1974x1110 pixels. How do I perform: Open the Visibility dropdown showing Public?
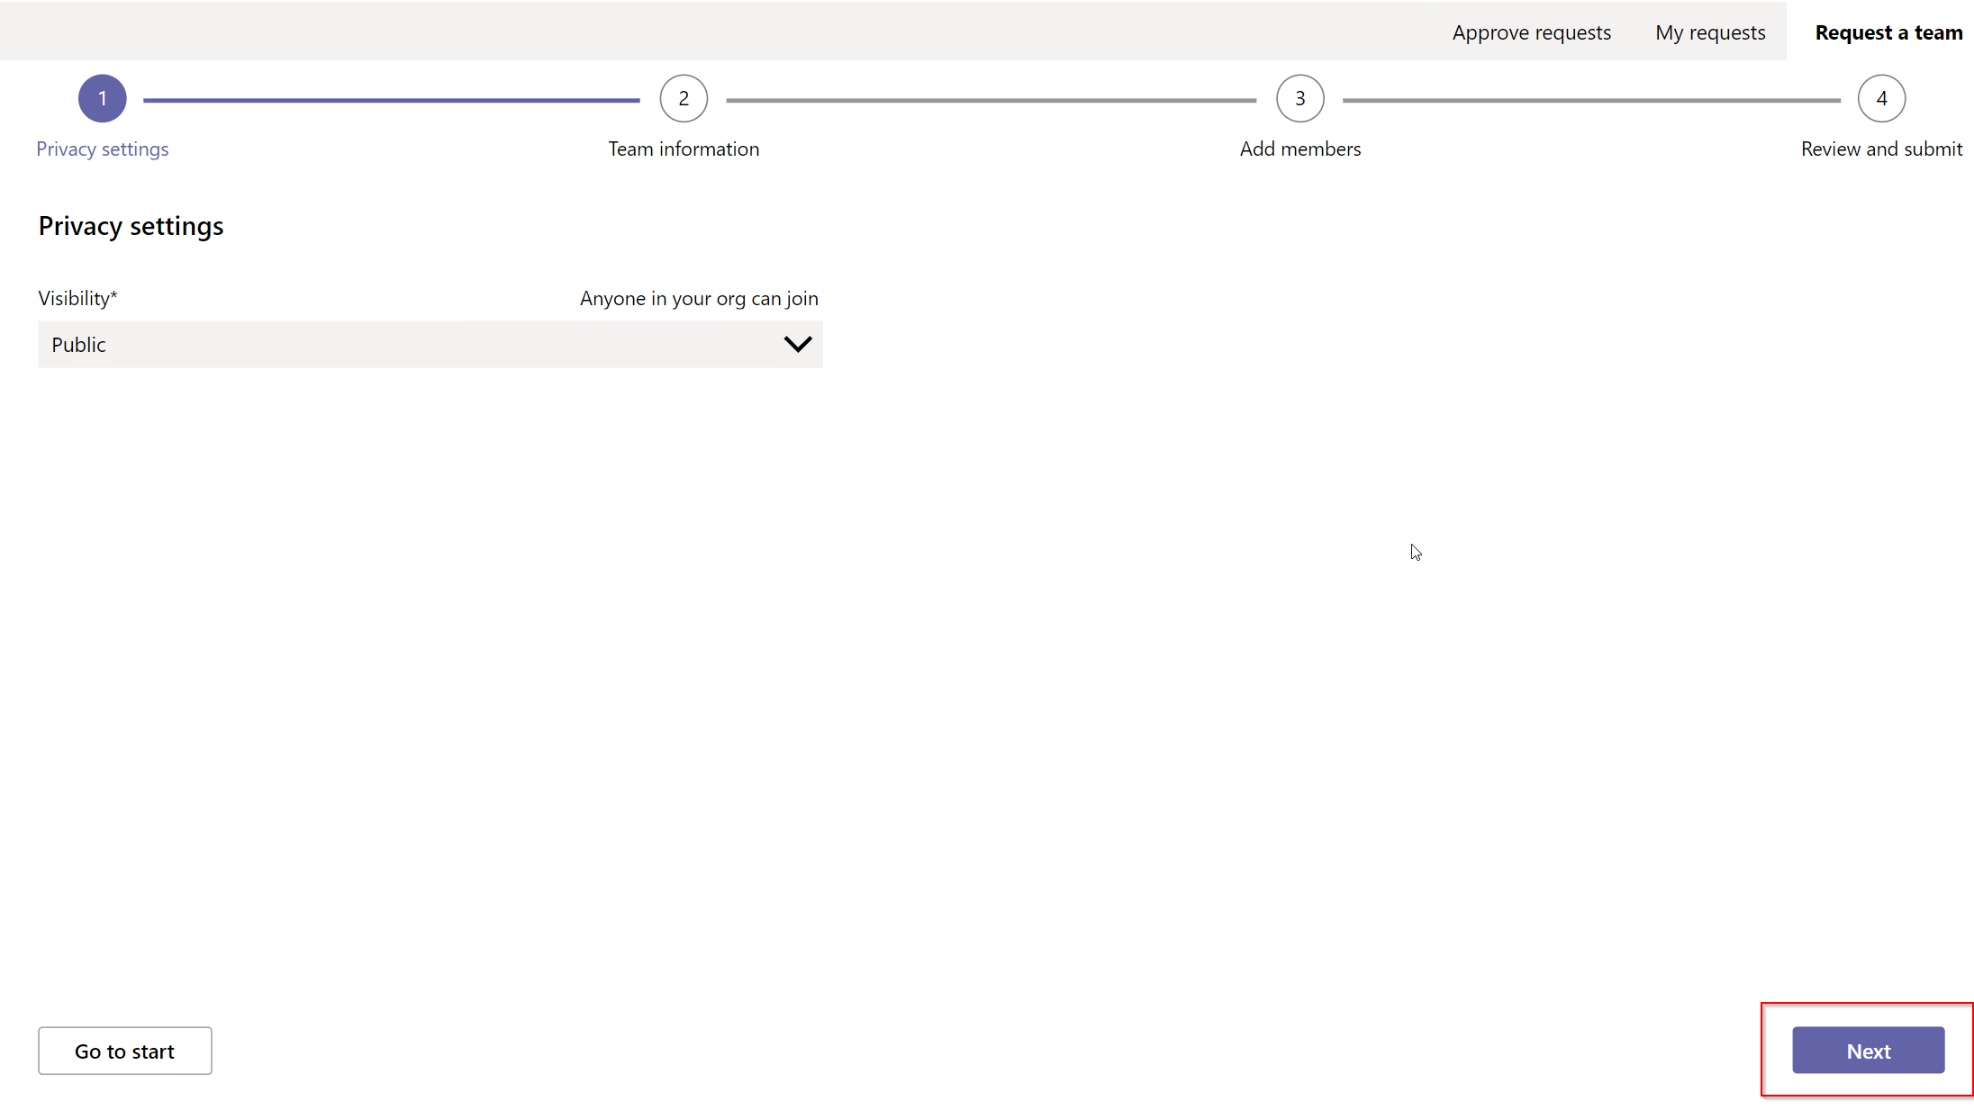tap(430, 344)
